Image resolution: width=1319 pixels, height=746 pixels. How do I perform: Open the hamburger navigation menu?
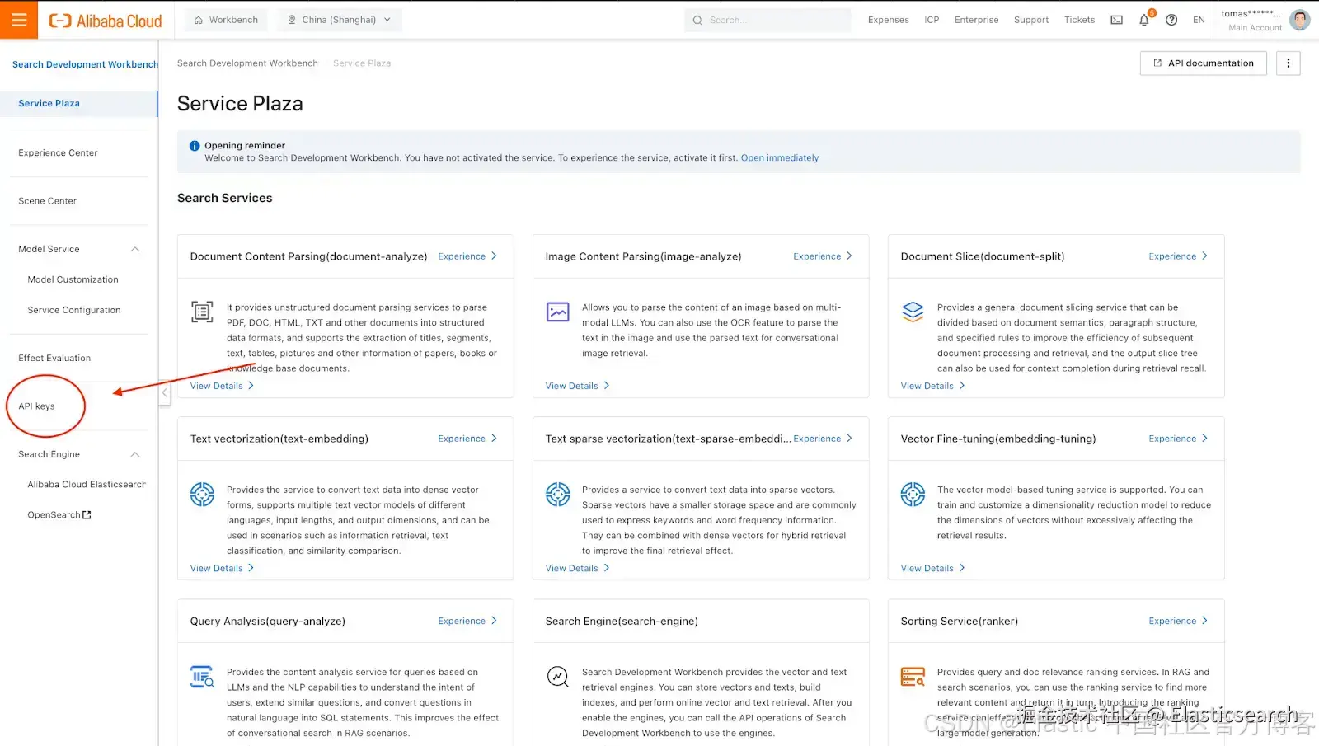click(x=19, y=20)
